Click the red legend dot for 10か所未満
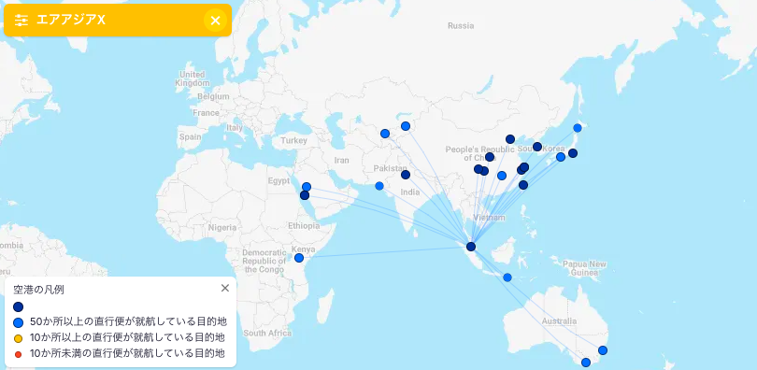Screen dimensions: 757x370 point(19,354)
